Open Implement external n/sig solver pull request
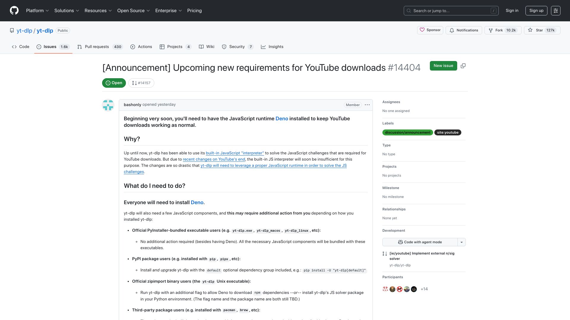The image size is (570, 320). tap(422, 256)
